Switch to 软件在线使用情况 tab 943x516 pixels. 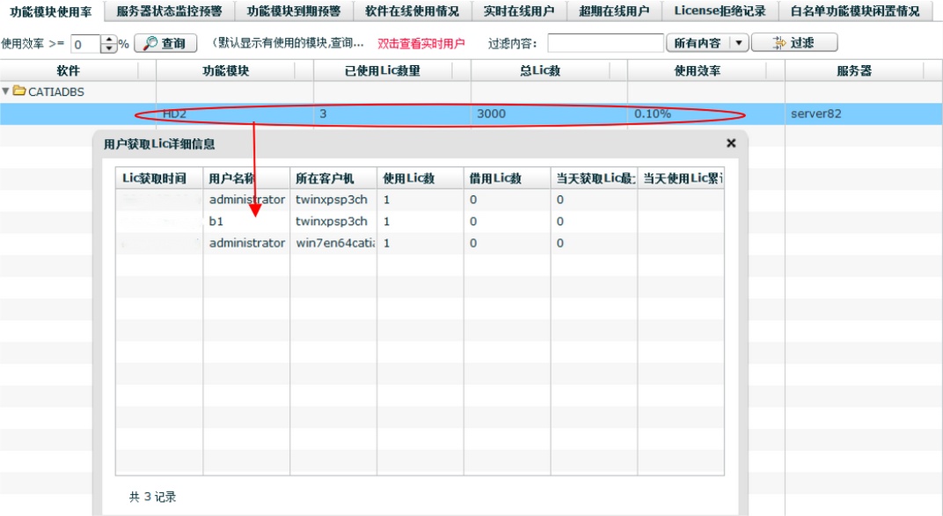click(412, 11)
